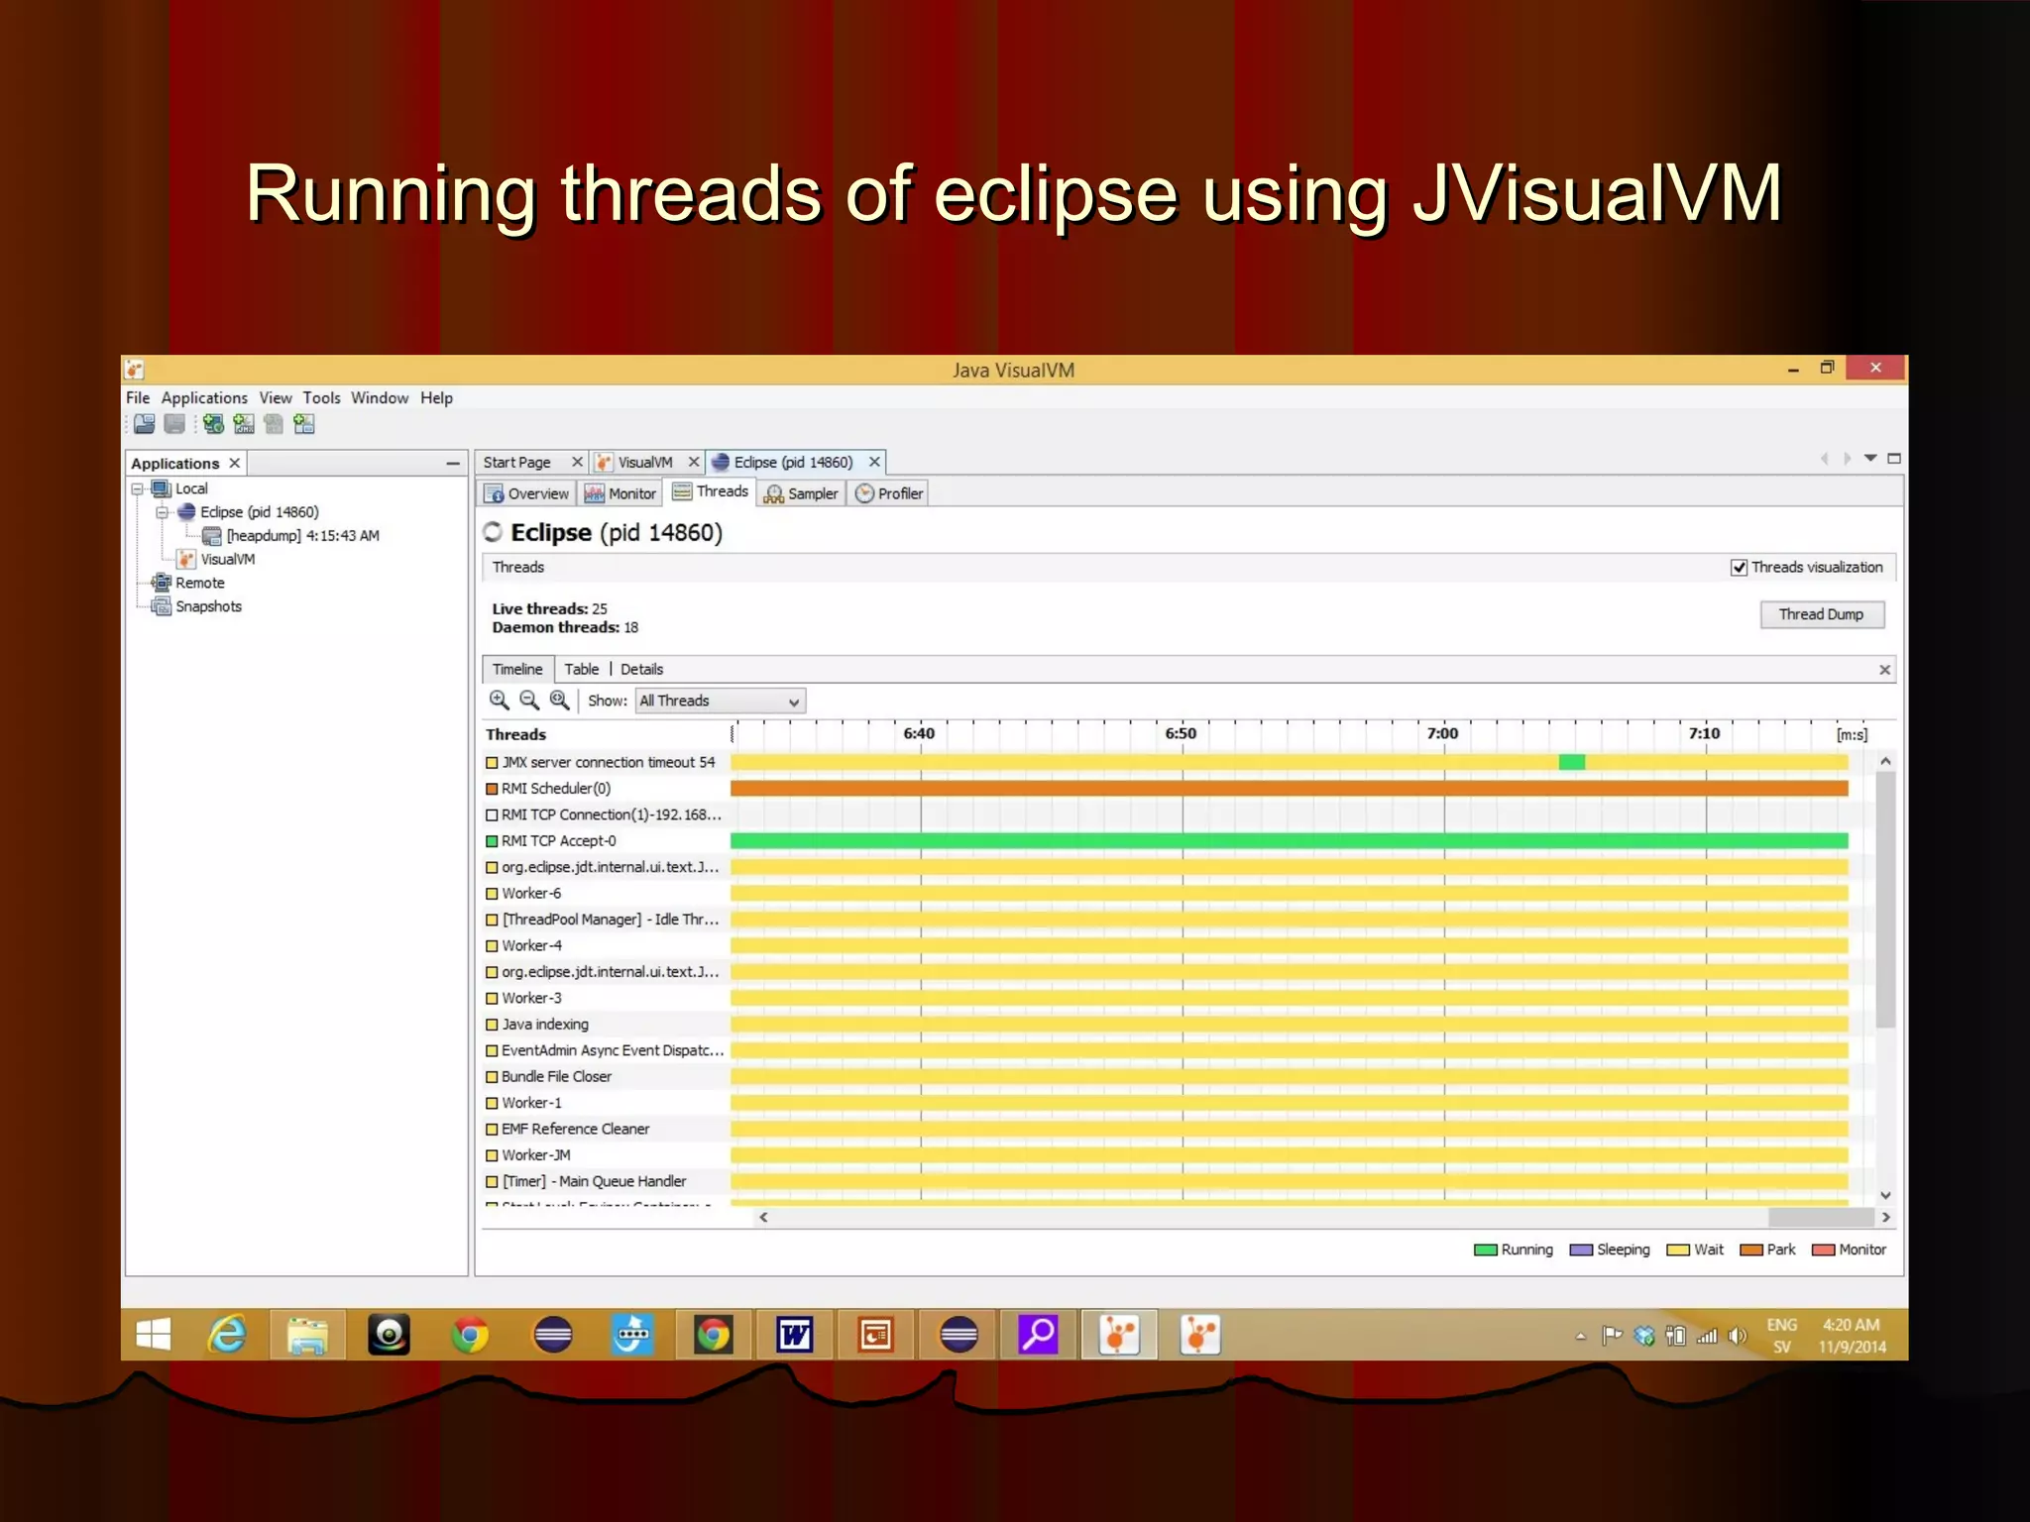Toggle Threads visualization checkbox
2030x1522 pixels.
pos(1739,568)
